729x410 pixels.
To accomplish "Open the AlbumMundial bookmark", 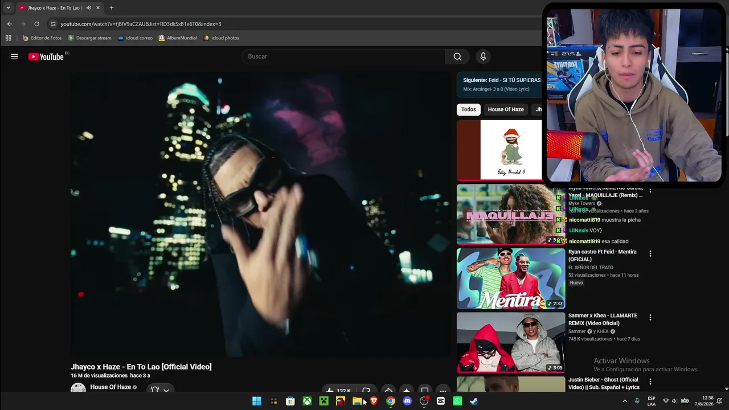I will pyautogui.click(x=178, y=38).
